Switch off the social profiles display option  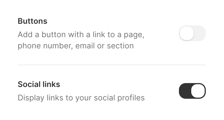[192, 91]
